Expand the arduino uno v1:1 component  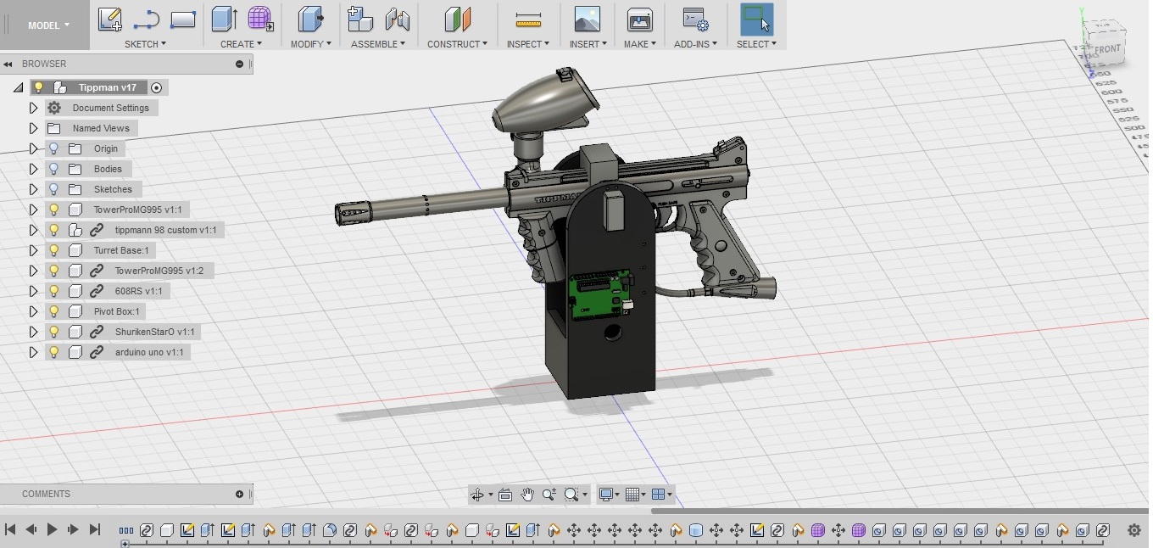pos(34,352)
